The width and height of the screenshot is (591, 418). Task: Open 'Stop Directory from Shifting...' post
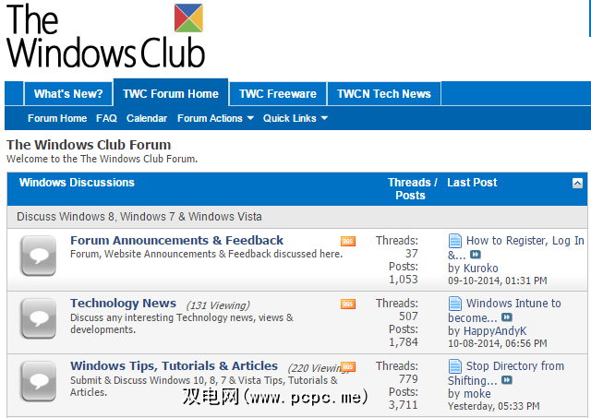pos(506,373)
